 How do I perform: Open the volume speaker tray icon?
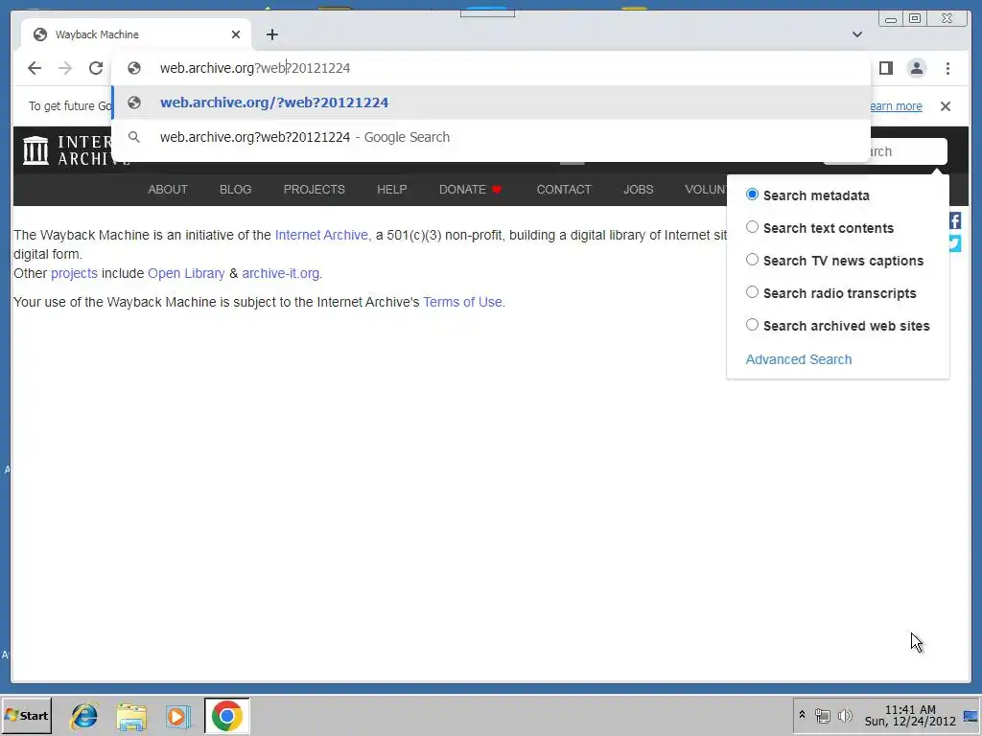click(x=845, y=715)
